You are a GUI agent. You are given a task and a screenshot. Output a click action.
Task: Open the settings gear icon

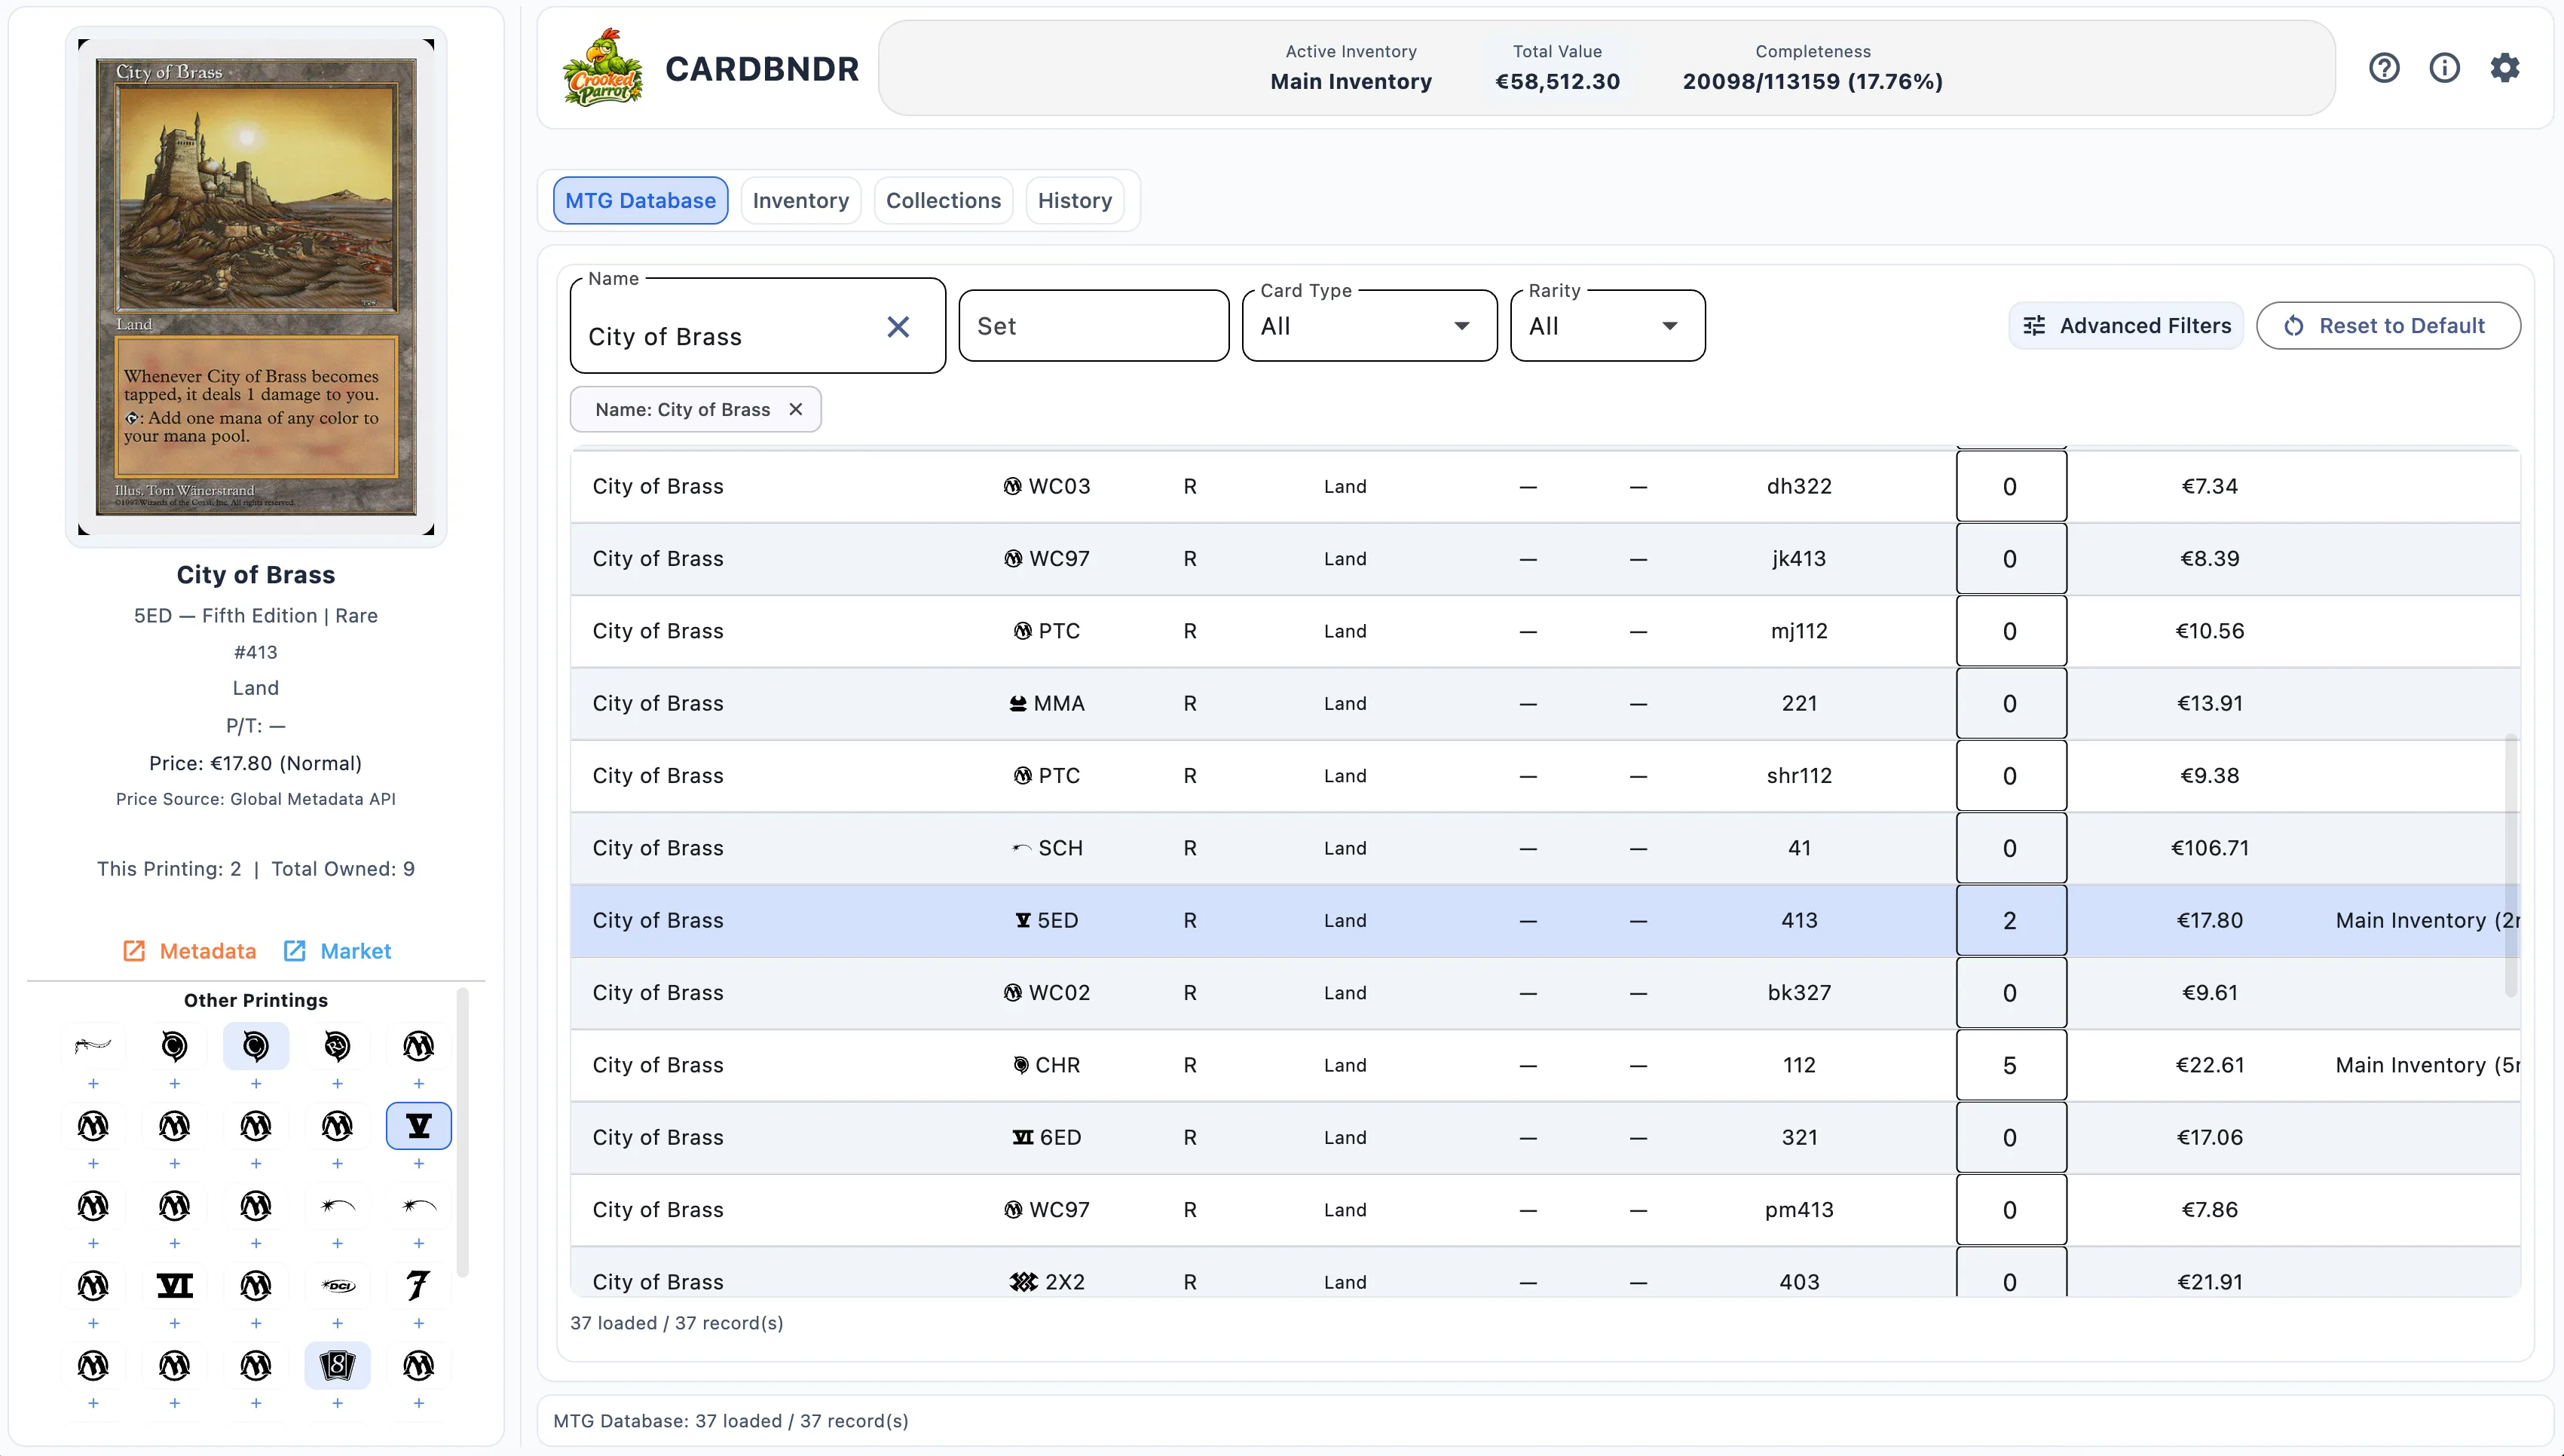click(2504, 68)
